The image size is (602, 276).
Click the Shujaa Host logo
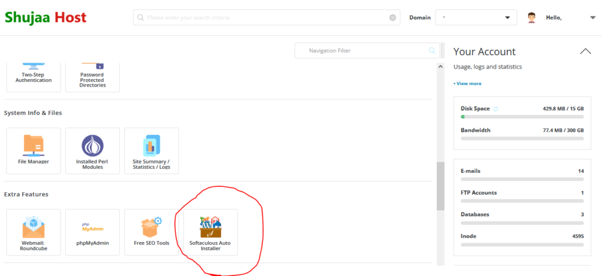[x=45, y=18]
